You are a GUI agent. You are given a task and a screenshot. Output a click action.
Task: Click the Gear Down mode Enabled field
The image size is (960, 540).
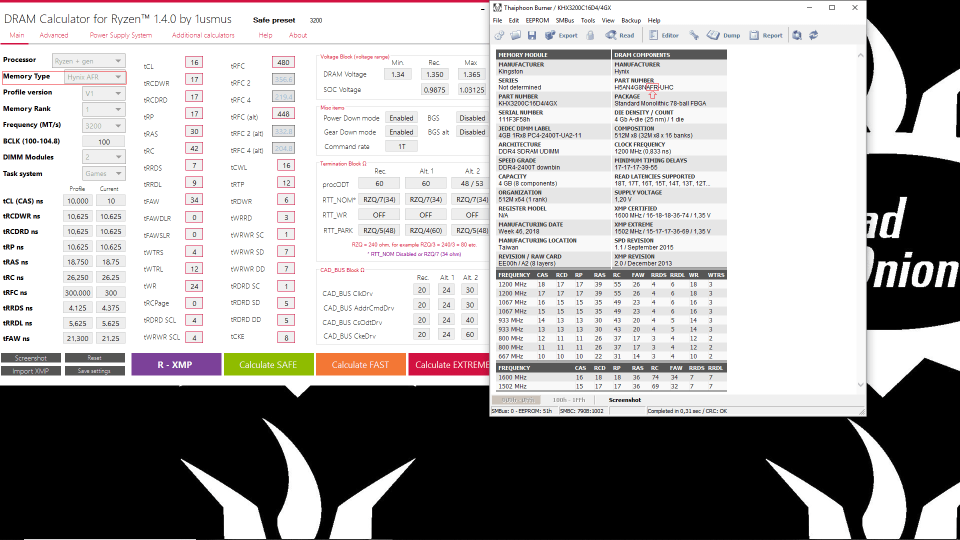pyautogui.click(x=401, y=132)
